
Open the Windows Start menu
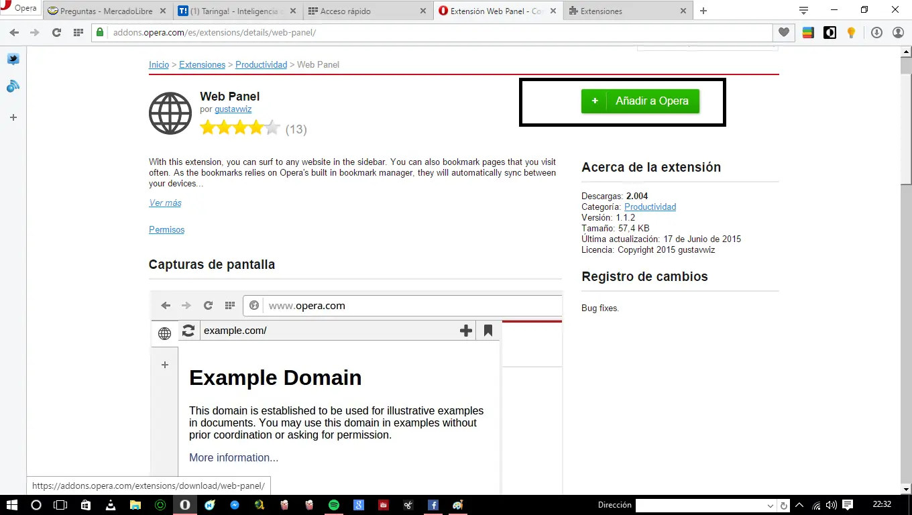[x=12, y=505]
